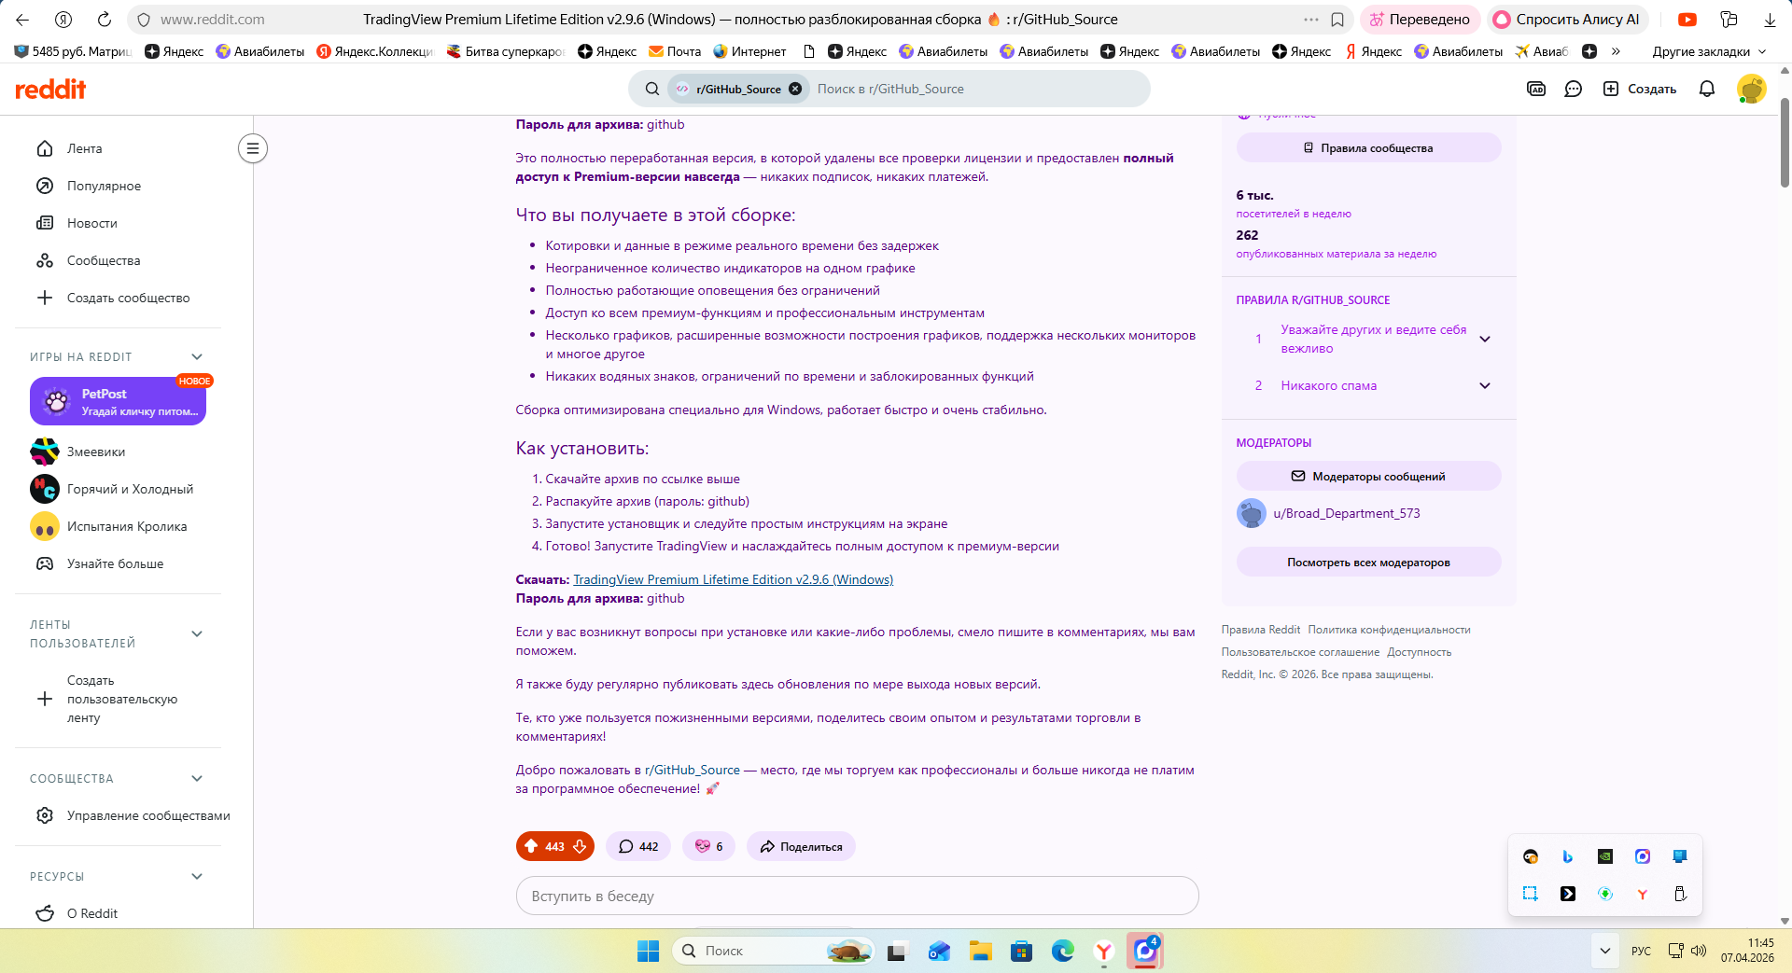Focus the 'Вступить в беседу' comment field

857,896
